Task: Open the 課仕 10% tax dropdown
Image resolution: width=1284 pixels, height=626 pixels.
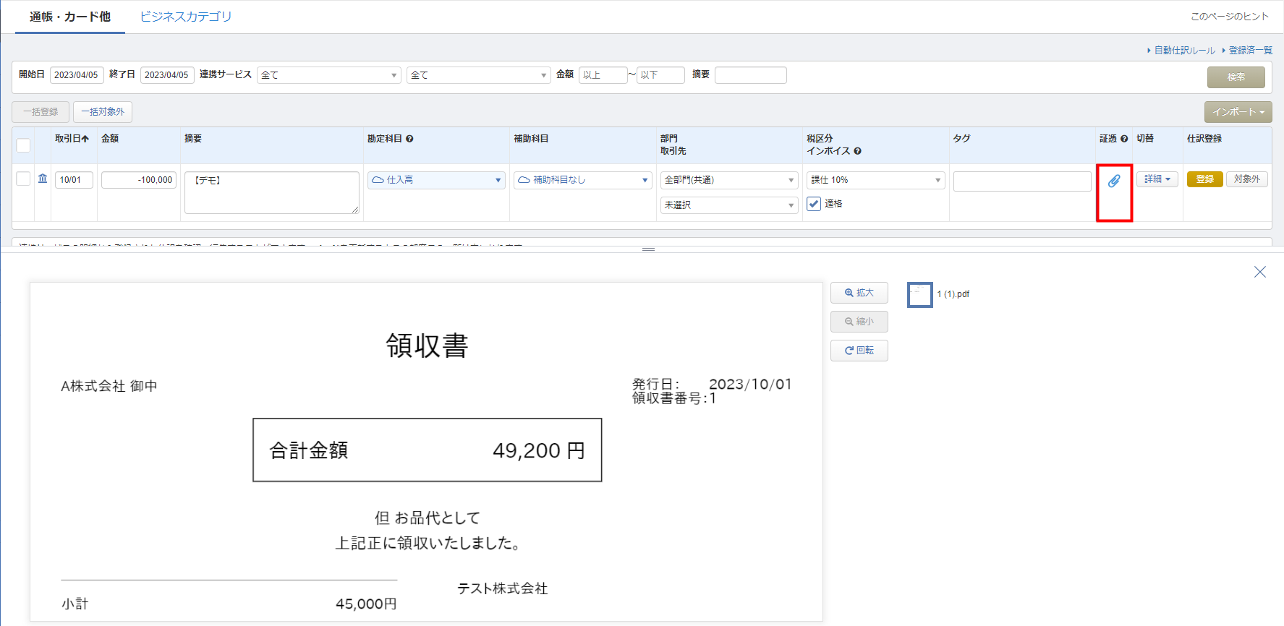Action: click(876, 180)
